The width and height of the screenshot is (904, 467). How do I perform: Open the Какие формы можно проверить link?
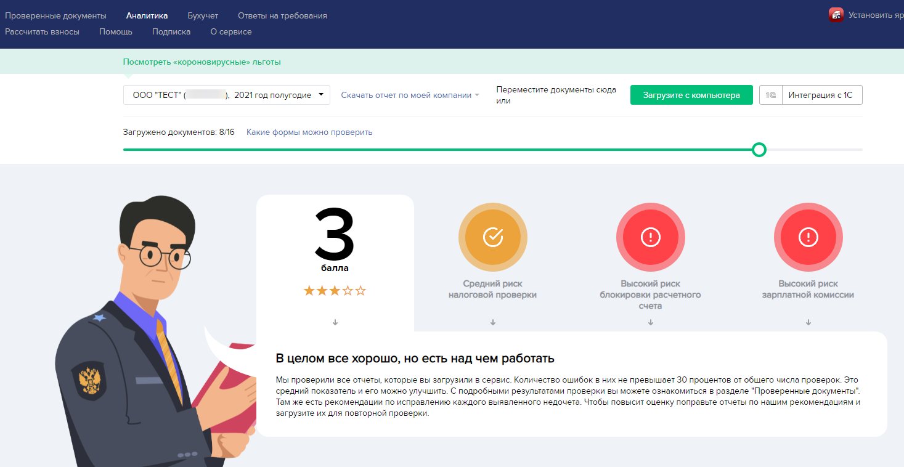point(309,132)
